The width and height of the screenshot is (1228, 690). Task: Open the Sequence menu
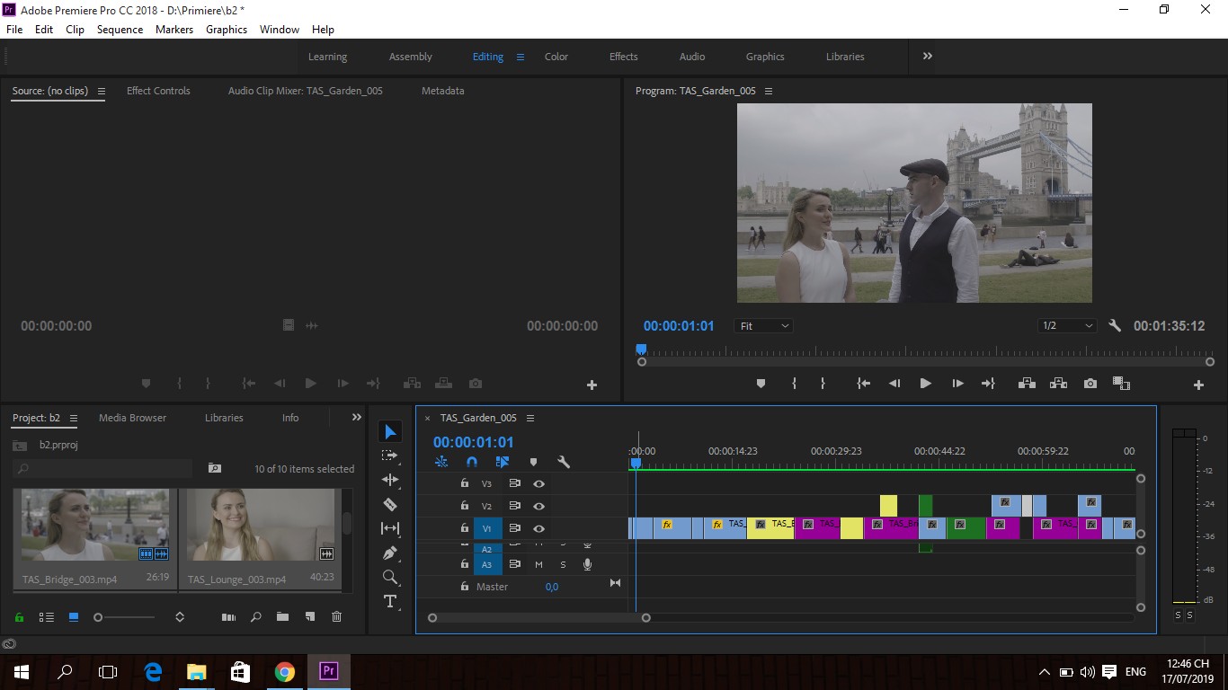click(x=120, y=29)
